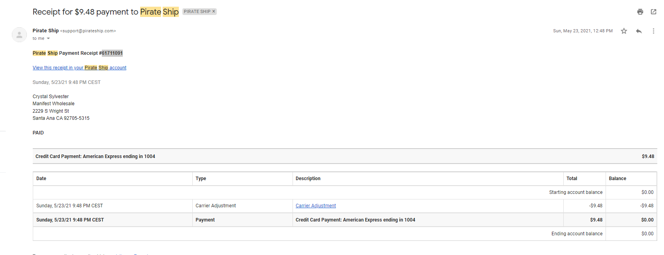Reply using the arrow icon
664x255 pixels.
(639, 31)
